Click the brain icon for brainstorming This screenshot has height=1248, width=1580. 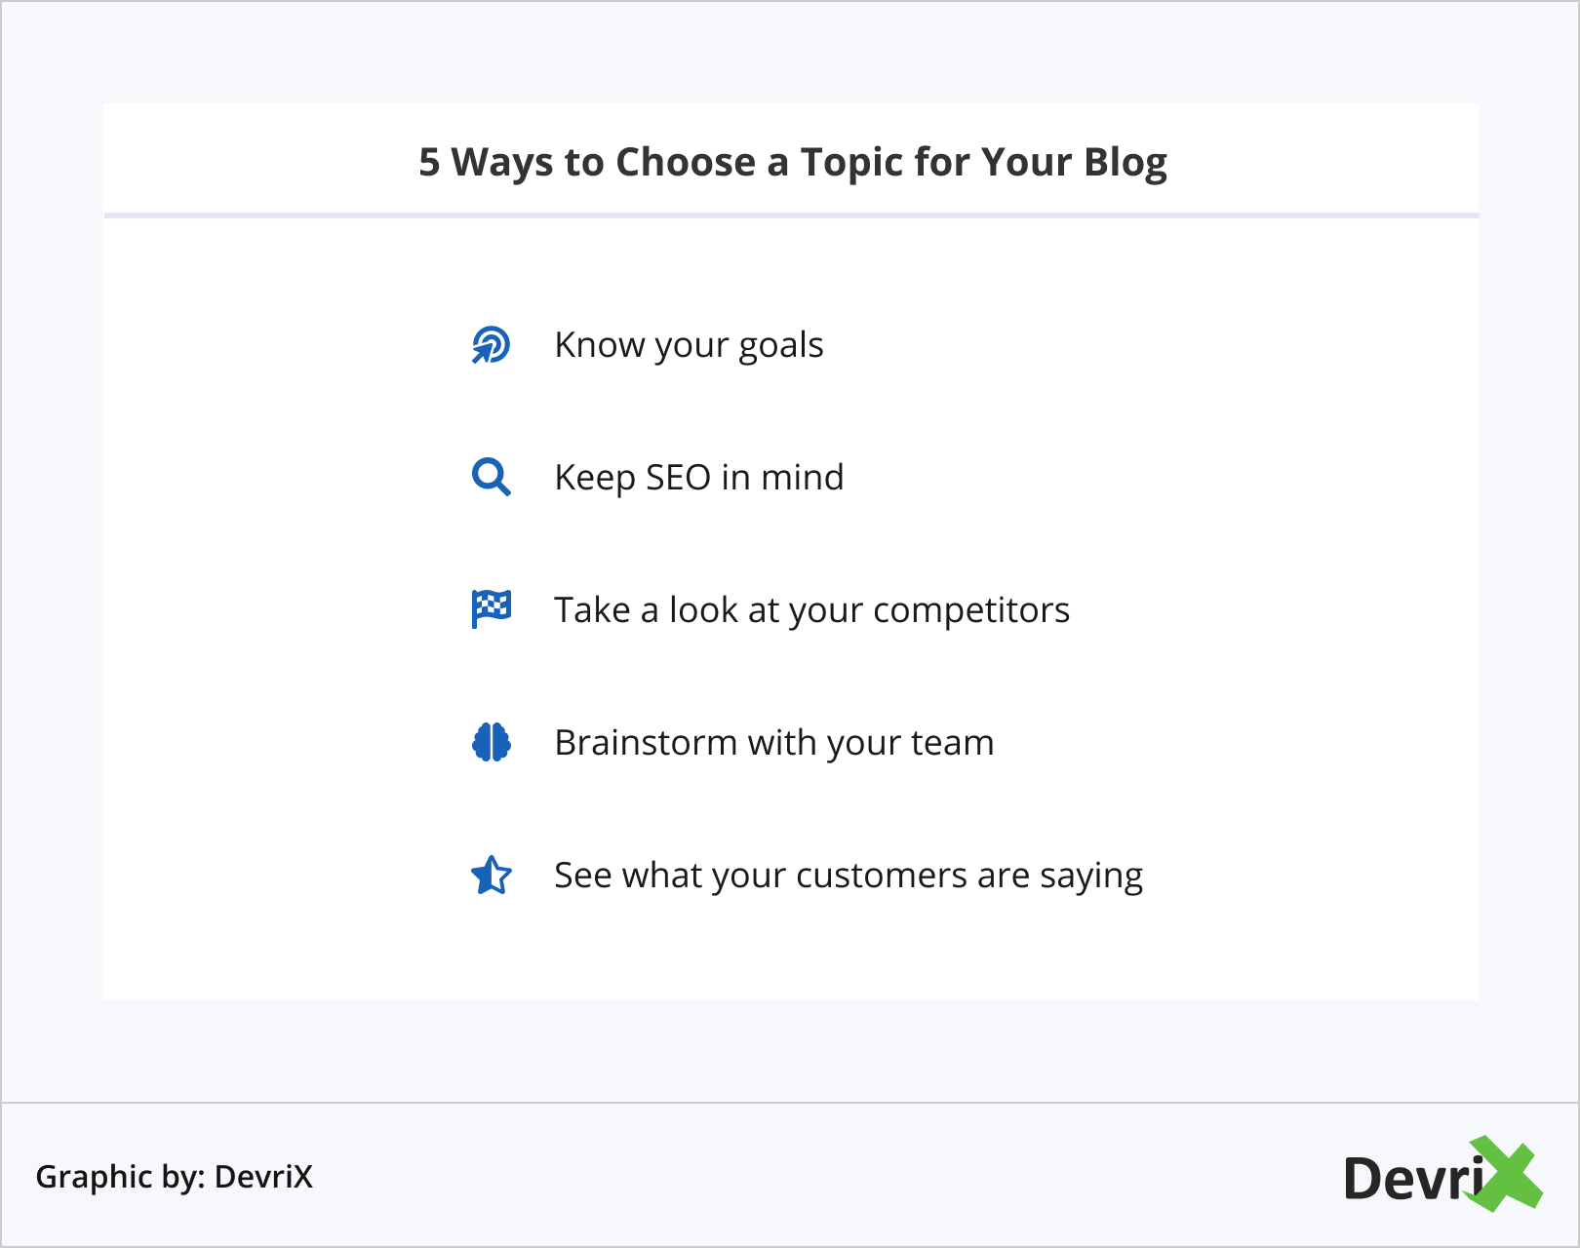(x=491, y=743)
